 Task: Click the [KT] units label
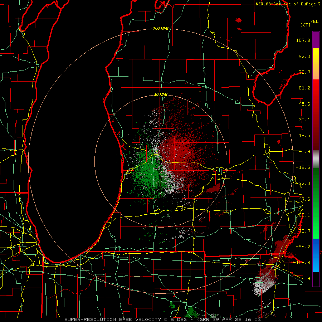(x=306, y=25)
